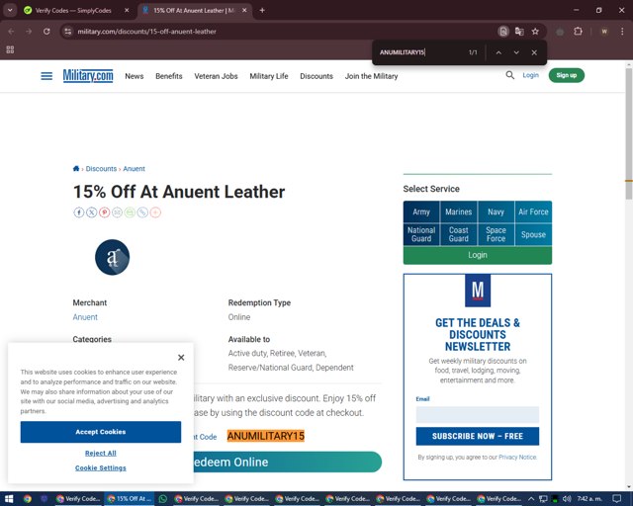Click the print share icon
The width and height of the screenshot is (633, 506).
[130, 212]
